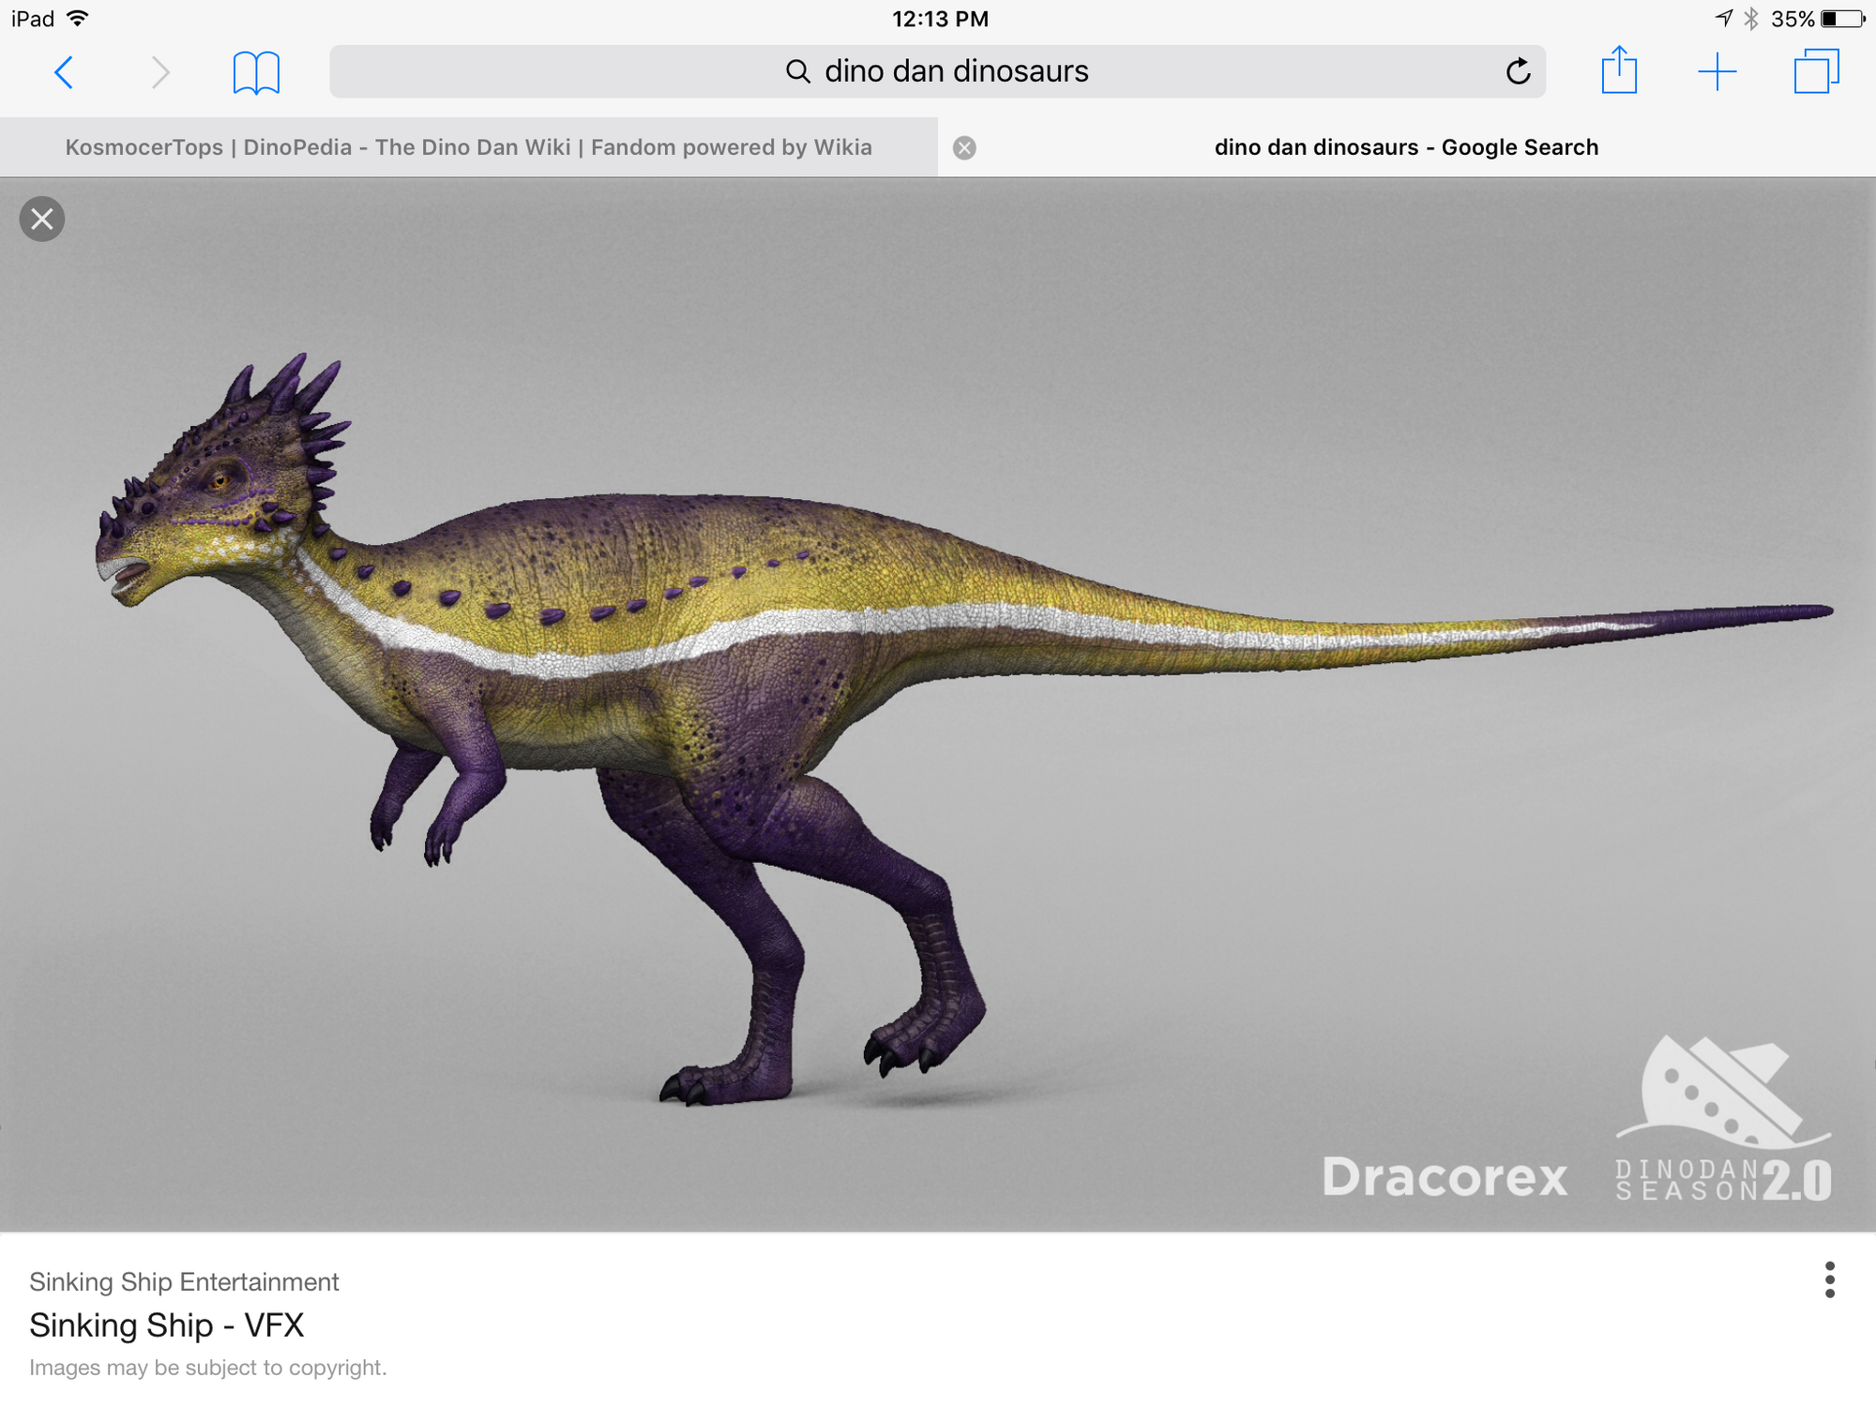Tap the Bluetooth status icon

point(1751,19)
